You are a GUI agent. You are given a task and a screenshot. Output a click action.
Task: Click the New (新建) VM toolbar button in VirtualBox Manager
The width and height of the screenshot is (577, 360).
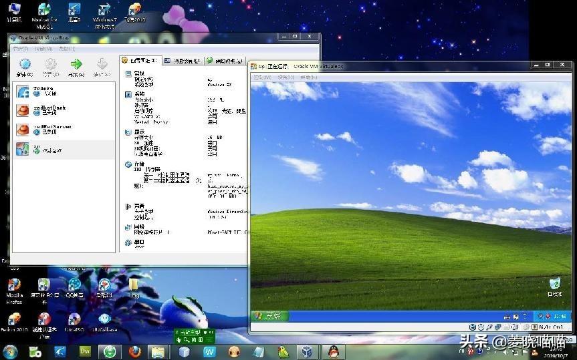pyautogui.click(x=25, y=67)
